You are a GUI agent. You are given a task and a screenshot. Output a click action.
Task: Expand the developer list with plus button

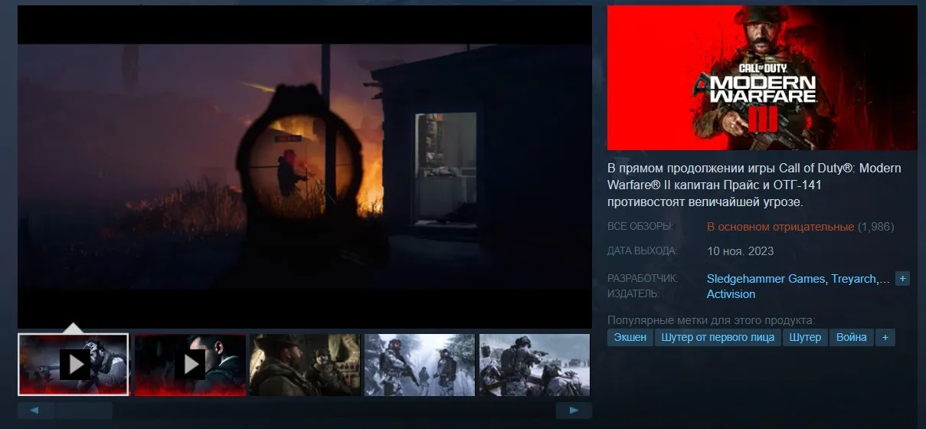click(x=903, y=279)
